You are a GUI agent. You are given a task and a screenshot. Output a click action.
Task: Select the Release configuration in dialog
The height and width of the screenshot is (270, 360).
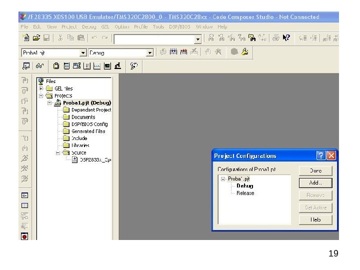click(x=245, y=193)
